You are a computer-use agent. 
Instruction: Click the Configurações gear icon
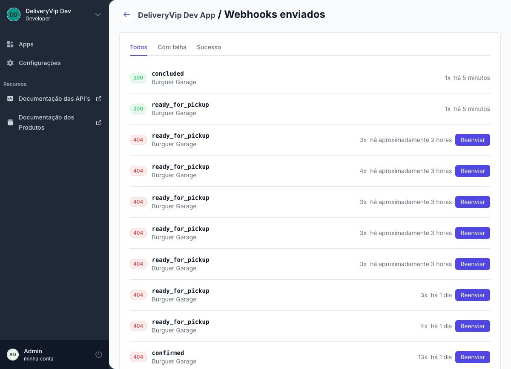coord(10,63)
